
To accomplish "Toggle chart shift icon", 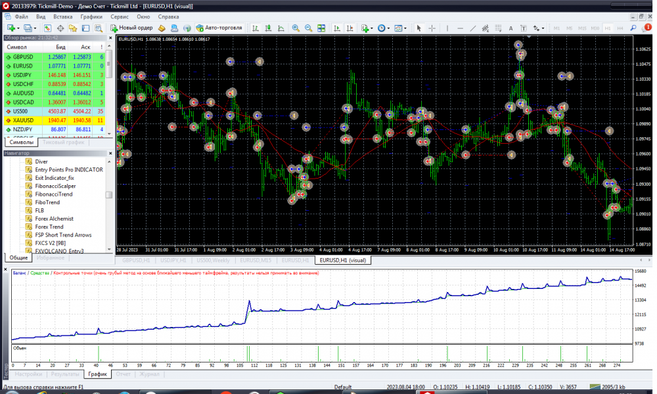I will pos(350,28).
